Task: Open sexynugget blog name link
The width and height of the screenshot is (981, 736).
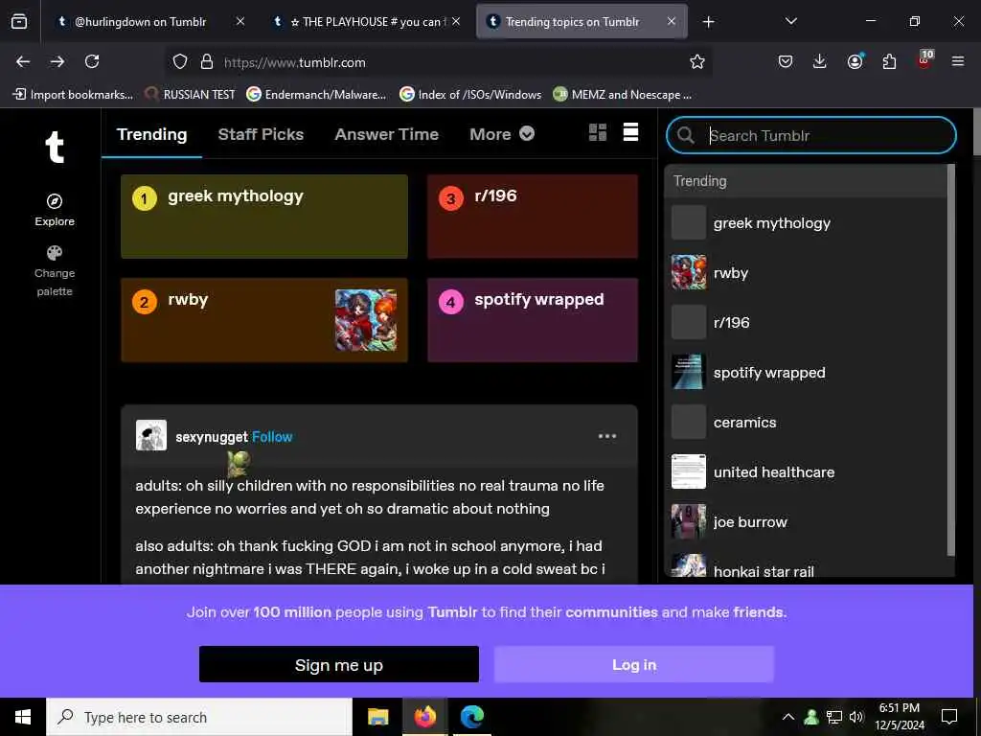Action: coord(212,437)
